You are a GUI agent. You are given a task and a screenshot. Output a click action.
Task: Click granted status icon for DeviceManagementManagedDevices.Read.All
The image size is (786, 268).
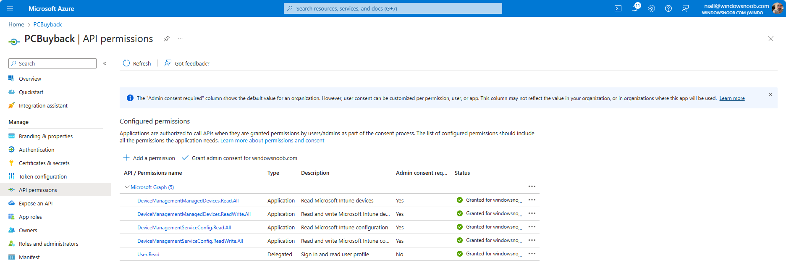tap(460, 200)
